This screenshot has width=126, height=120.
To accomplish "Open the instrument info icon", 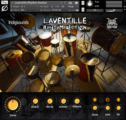I will click(76, 3).
